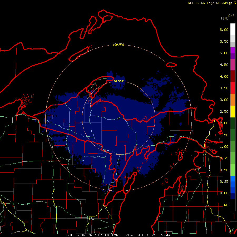
Task: Select the orange swatch beside 3.00
Action: 233,100
